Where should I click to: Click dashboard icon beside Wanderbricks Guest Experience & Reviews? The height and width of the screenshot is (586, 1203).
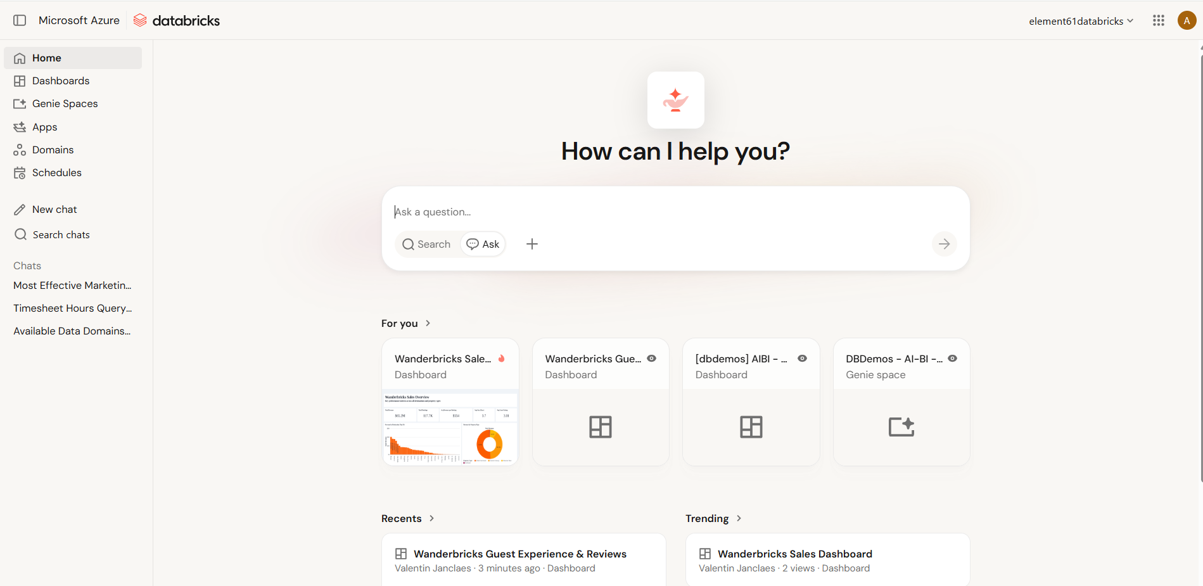tap(401, 554)
